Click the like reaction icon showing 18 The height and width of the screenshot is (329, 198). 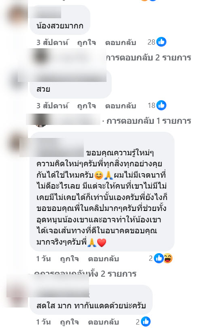[161, 105]
